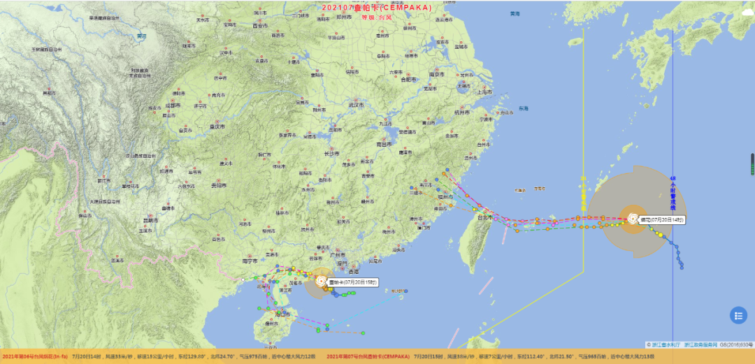The width and height of the screenshot is (755, 364).
Task: Click the 2021071查帕卡(CEMPAKA) title text
Action: [377, 8]
